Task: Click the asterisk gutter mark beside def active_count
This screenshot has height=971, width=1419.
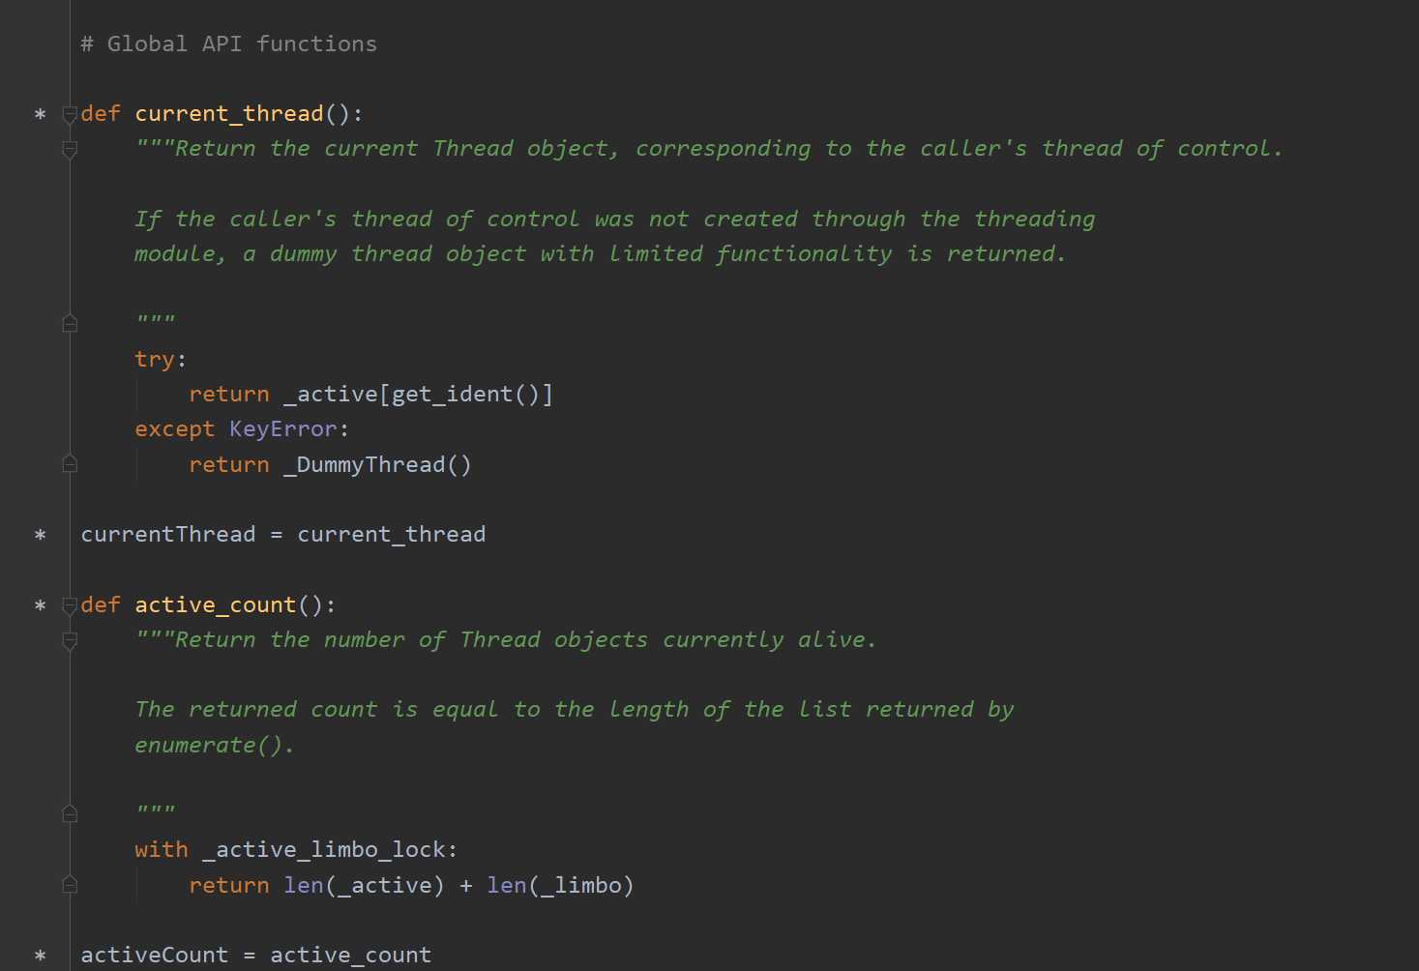Action: coord(40,605)
